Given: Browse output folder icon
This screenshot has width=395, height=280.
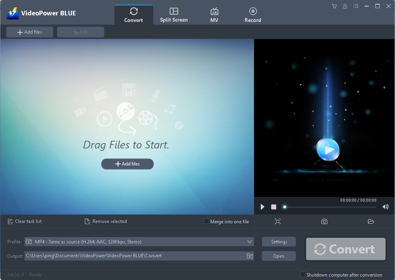Looking at the screenshot, I should tap(250, 256).
